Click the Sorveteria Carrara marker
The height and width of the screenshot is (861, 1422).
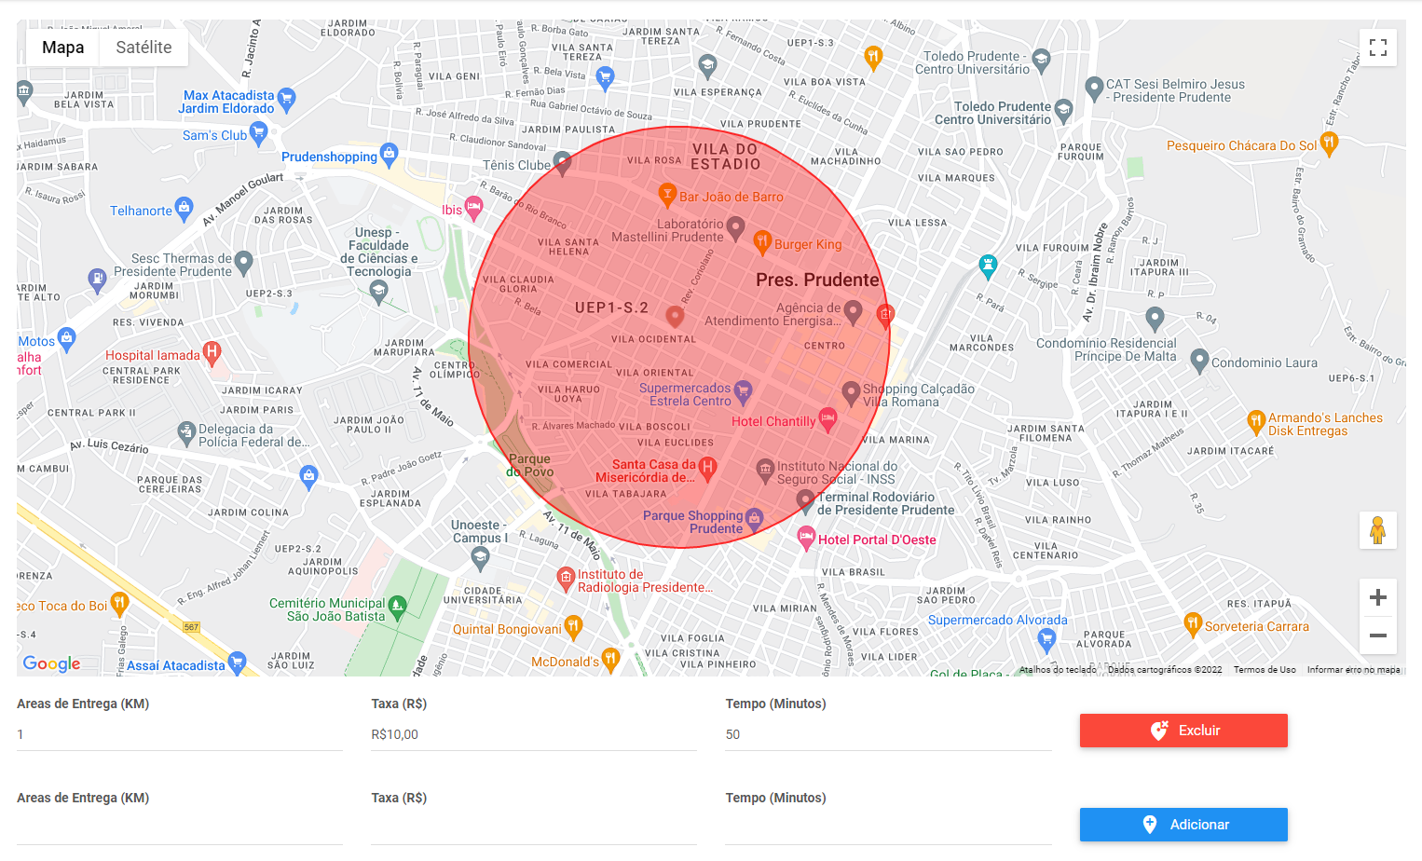click(x=1193, y=624)
